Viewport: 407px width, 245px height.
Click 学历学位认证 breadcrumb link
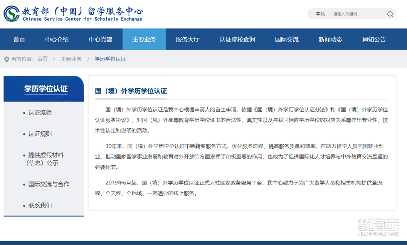coord(110,59)
